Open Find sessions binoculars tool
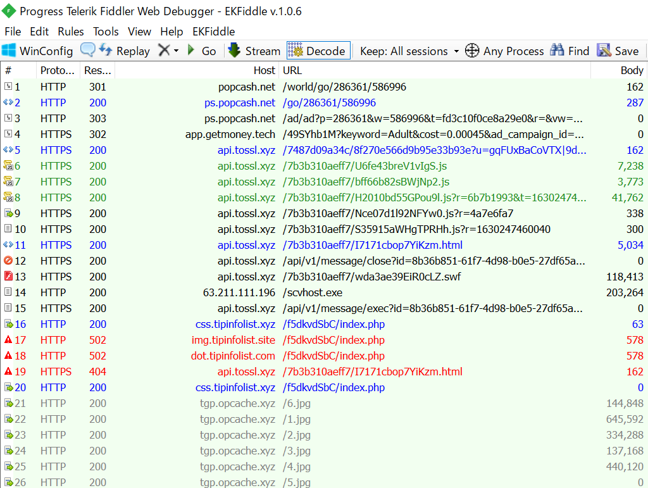Viewport: 648px width, 488px height. 570,51
